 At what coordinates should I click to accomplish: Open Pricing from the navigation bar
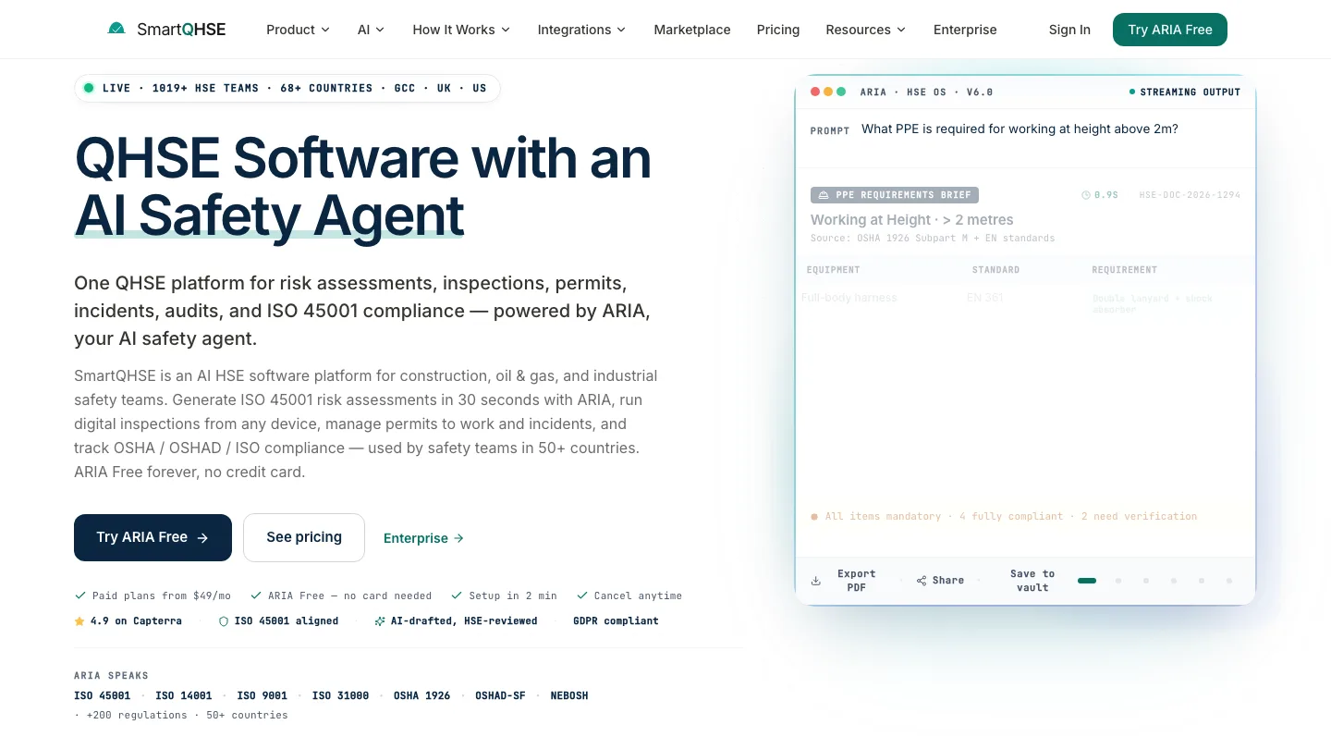pos(778,30)
